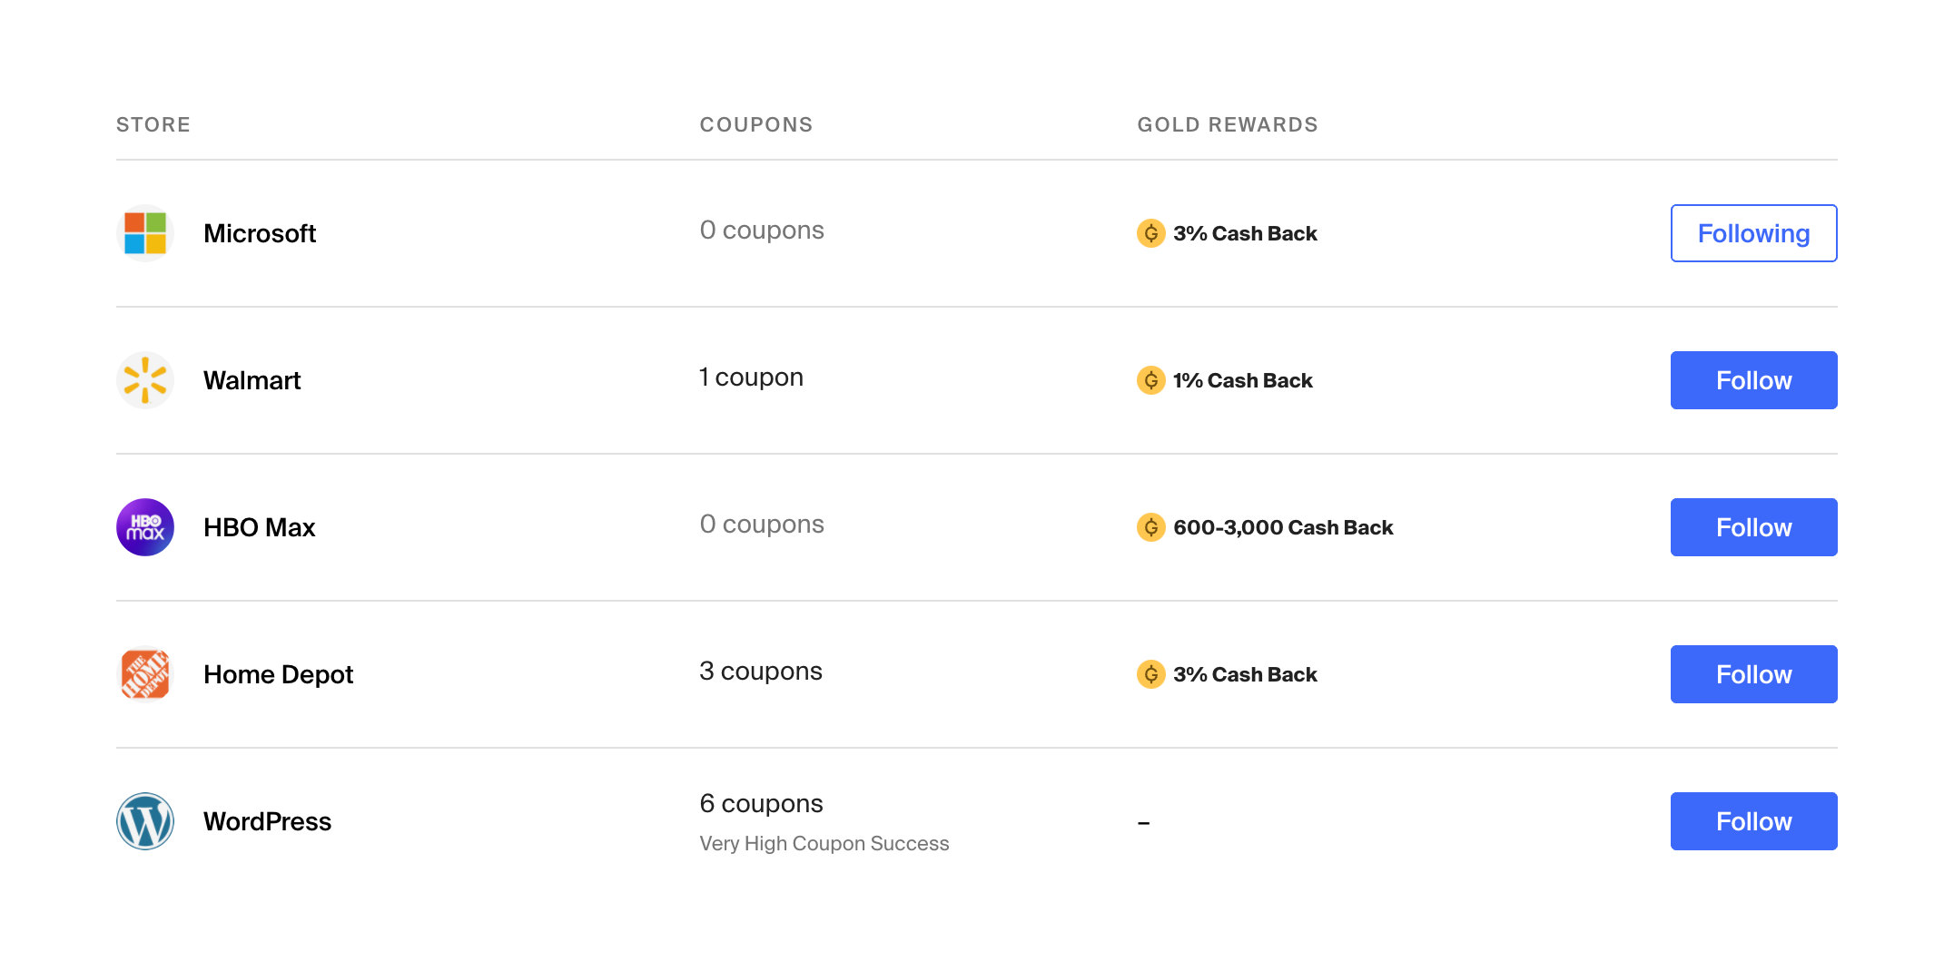Viewport: 1954px width, 971px height.
Task: Click the gold coin icon next to Walmart's reward
Action: tap(1150, 380)
